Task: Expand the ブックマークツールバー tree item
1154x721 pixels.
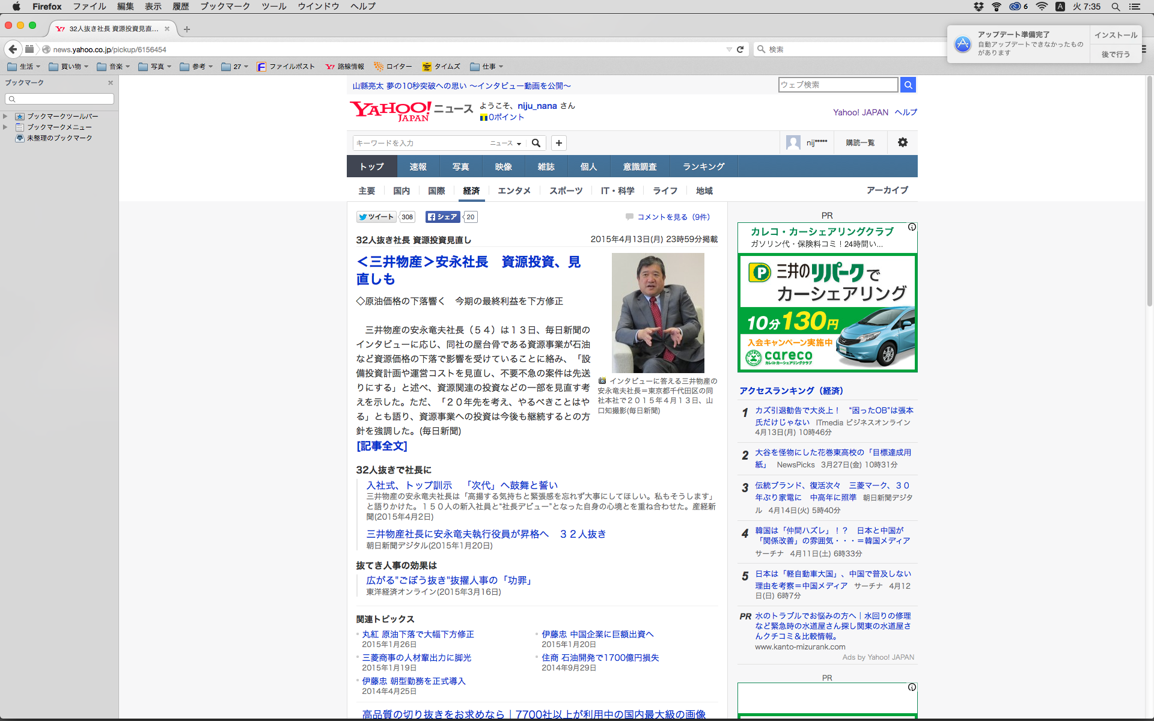Action: coord(5,116)
